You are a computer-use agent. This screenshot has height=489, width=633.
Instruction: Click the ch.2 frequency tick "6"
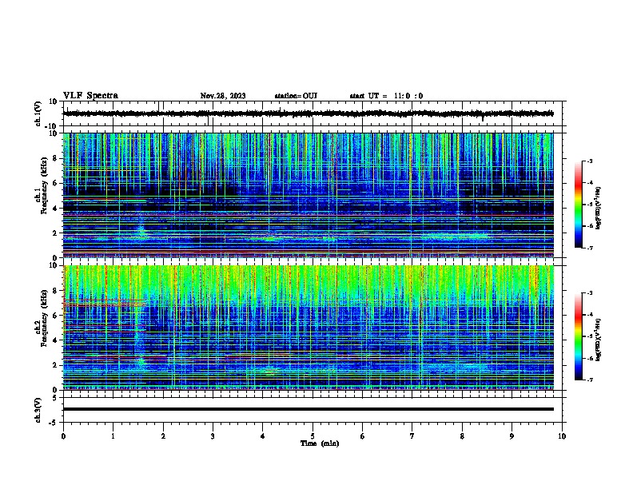(55, 315)
